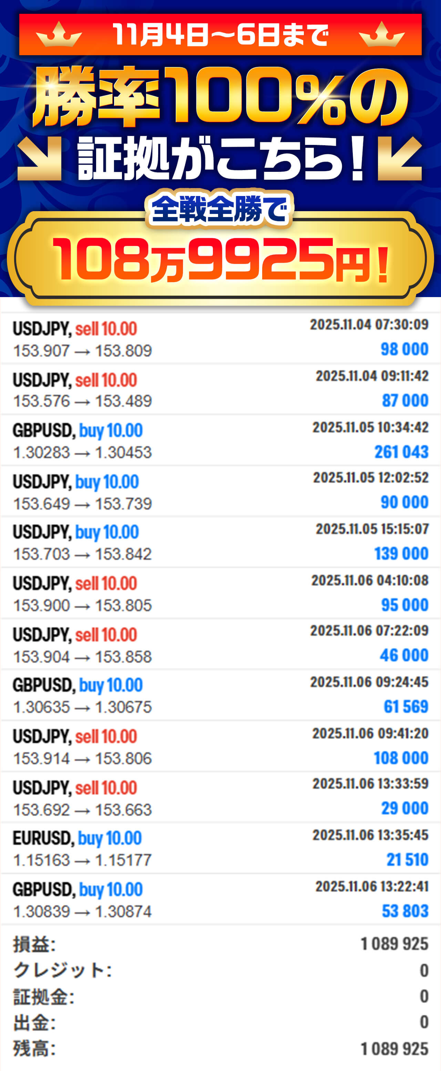Click the 139 000 profit value
The height and width of the screenshot is (1071, 441).
(x=401, y=553)
